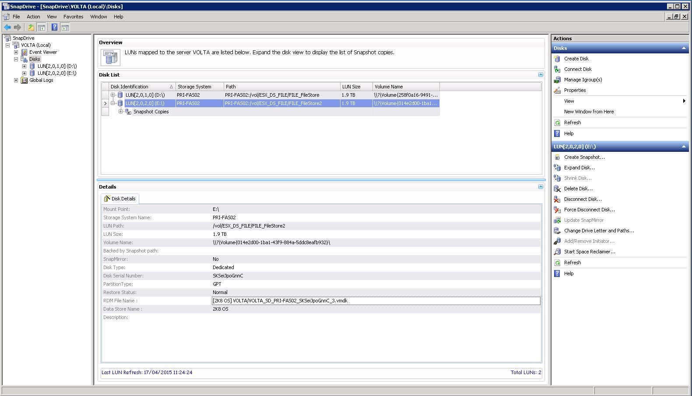
Task: Click the Manage Igroup(s) icon
Action: (557, 80)
